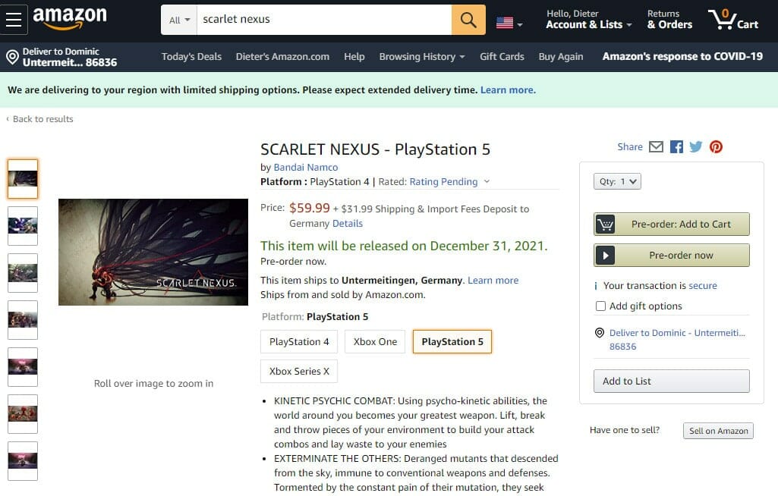Click Learn more in delivery banner
The width and height of the screenshot is (778, 496).
[508, 89]
